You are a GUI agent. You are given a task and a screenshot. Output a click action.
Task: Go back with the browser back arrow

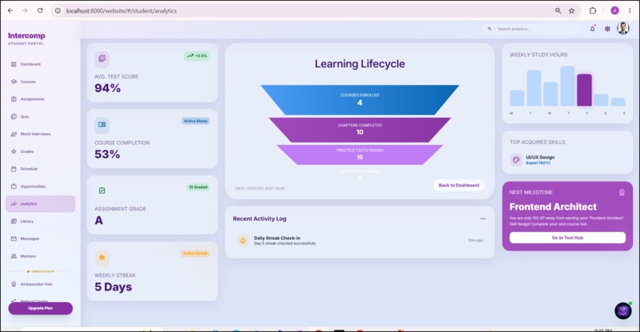coord(10,10)
